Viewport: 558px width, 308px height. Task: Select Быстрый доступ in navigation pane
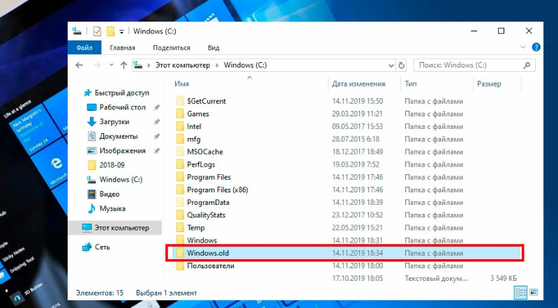pos(121,93)
